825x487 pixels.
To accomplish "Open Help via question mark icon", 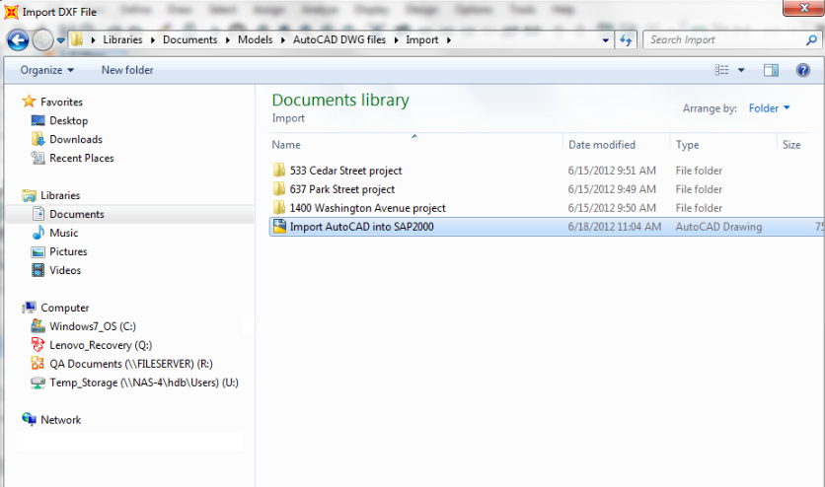I will click(803, 70).
